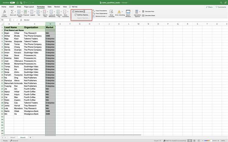Image resolution: width=228 pixels, height=142 pixels.
Task: Open the More Functions menu
Action: [x=65, y=13]
